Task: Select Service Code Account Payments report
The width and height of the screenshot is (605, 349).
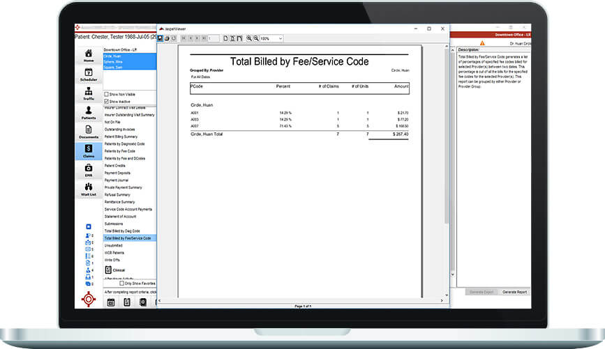Action: [x=129, y=209]
